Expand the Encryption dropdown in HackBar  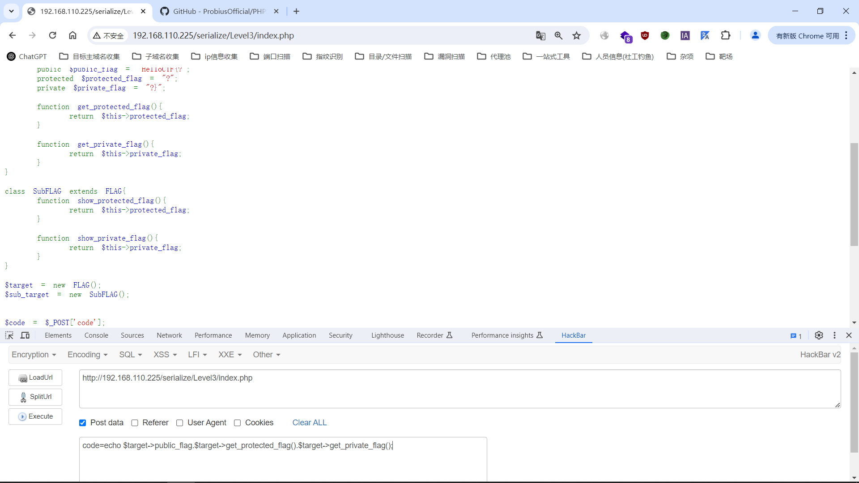(x=34, y=355)
